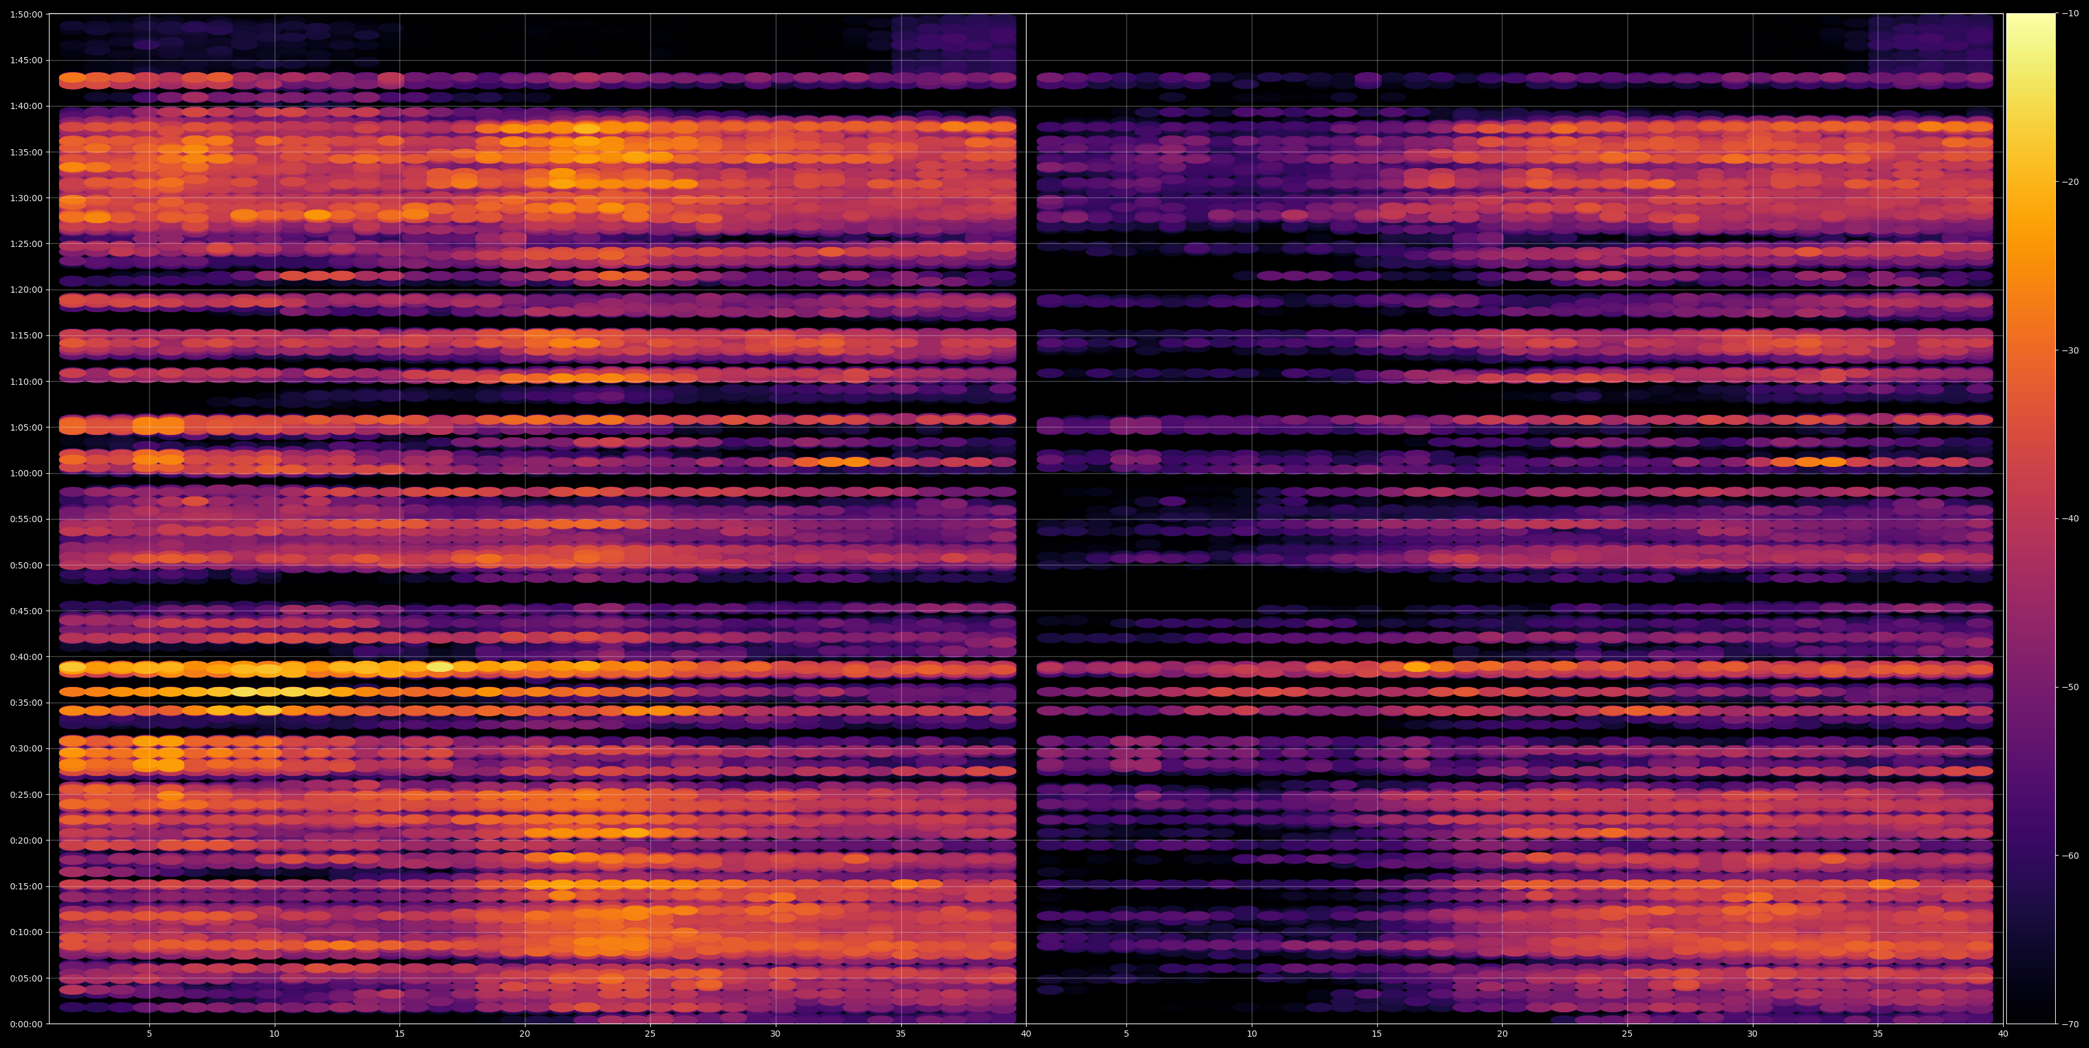This screenshot has width=2089, height=1048.
Task: Click the 0:20:00 time axis label
Action: [27, 841]
